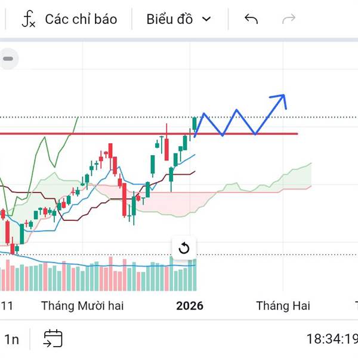Open the go-to-date calendar icon

click(x=53, y=339)
